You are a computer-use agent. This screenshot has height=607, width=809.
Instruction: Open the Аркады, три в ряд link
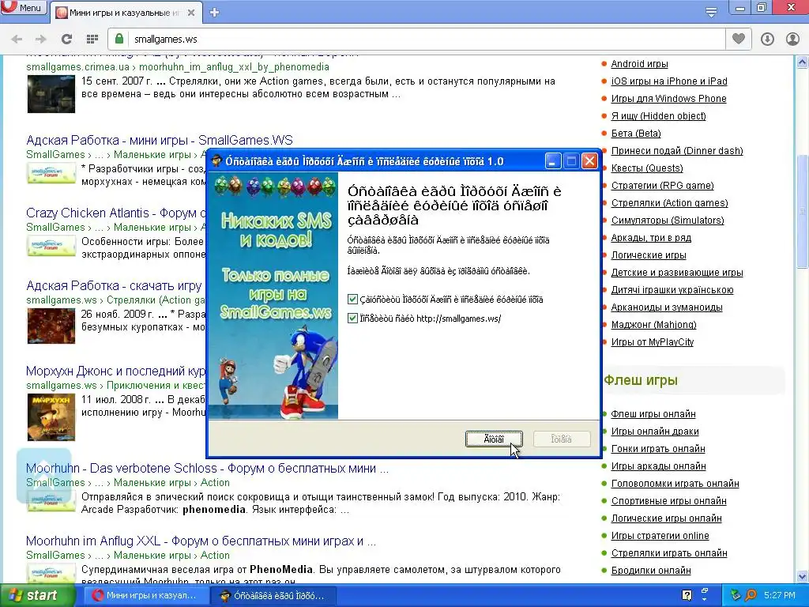651,238
